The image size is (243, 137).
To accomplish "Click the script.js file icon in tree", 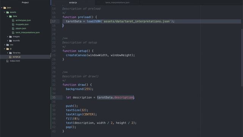I will click(10, 57).
